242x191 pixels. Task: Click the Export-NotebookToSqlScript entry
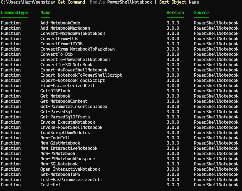tap(73, 81)
